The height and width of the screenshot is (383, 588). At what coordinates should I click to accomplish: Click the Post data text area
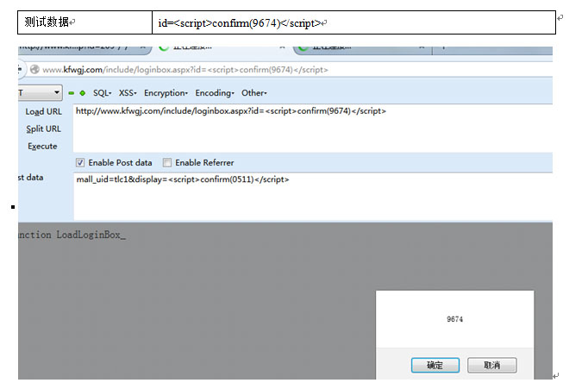(313, 196)
